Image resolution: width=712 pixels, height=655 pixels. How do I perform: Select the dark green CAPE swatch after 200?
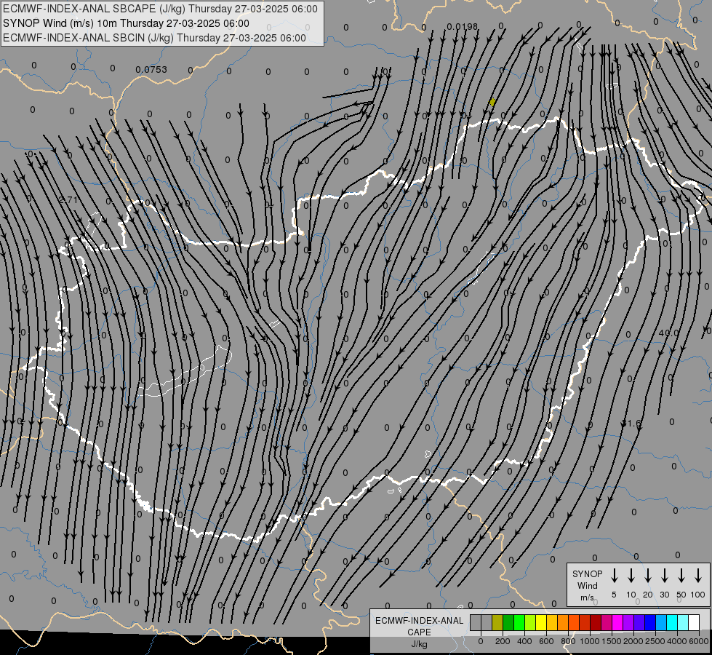(x=508, y=623)
